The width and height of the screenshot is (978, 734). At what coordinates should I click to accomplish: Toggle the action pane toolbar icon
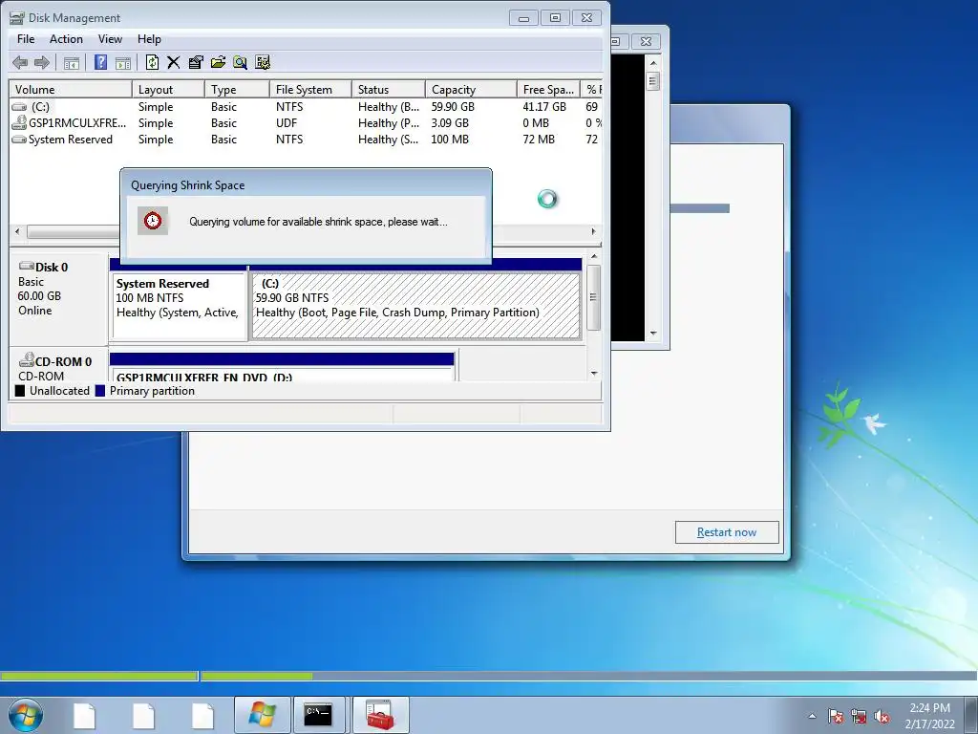[x=123, y=62]
